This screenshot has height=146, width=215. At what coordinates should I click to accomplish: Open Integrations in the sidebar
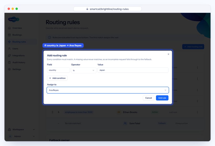(21, 55)
